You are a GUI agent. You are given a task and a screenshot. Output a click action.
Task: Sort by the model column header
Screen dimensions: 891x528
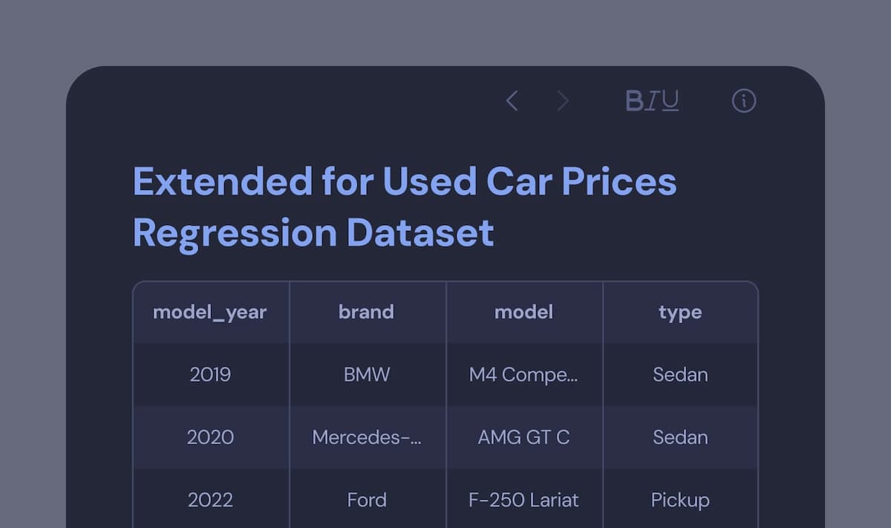[x=523, y=312]
